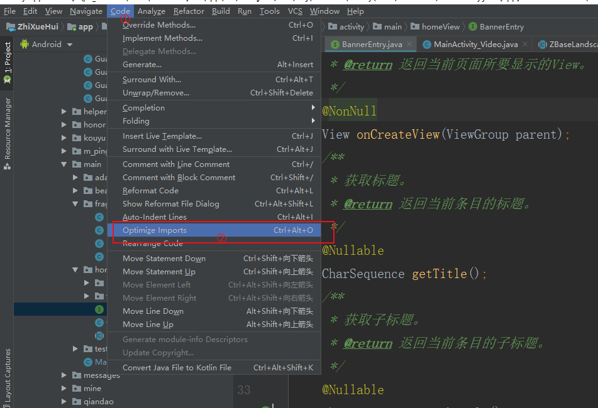Open the VCS menu
Screen dimensions: 598x408
click(295, 11)
